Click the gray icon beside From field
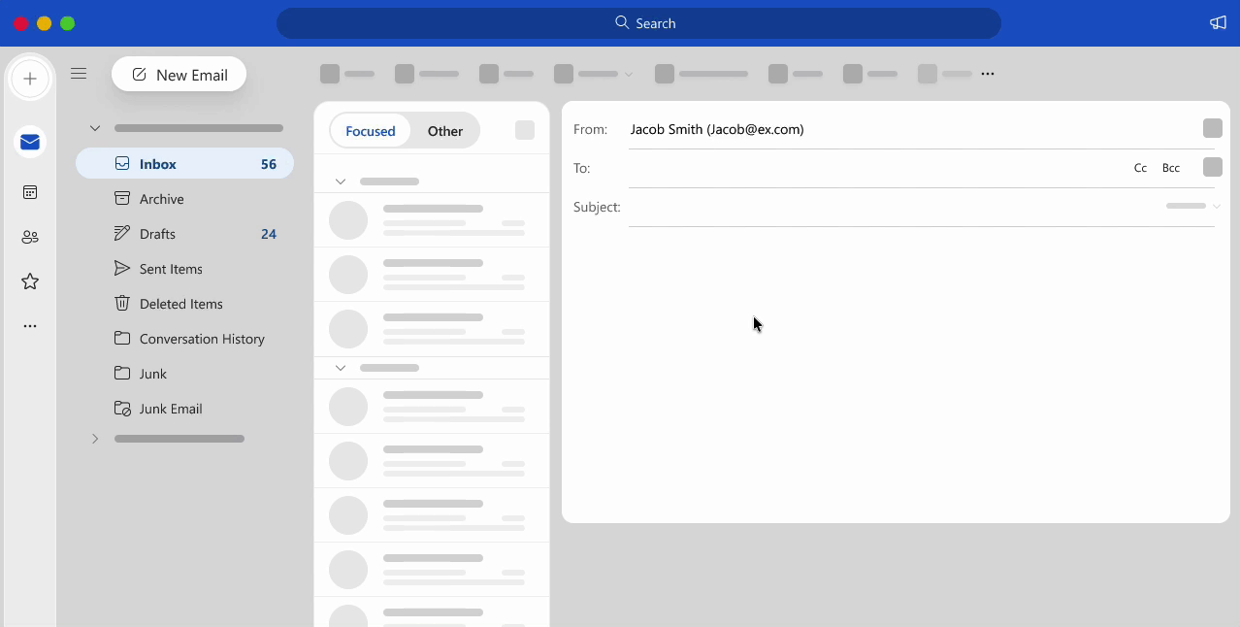Screen dimensions: 1240x627 pos(1212,129)
